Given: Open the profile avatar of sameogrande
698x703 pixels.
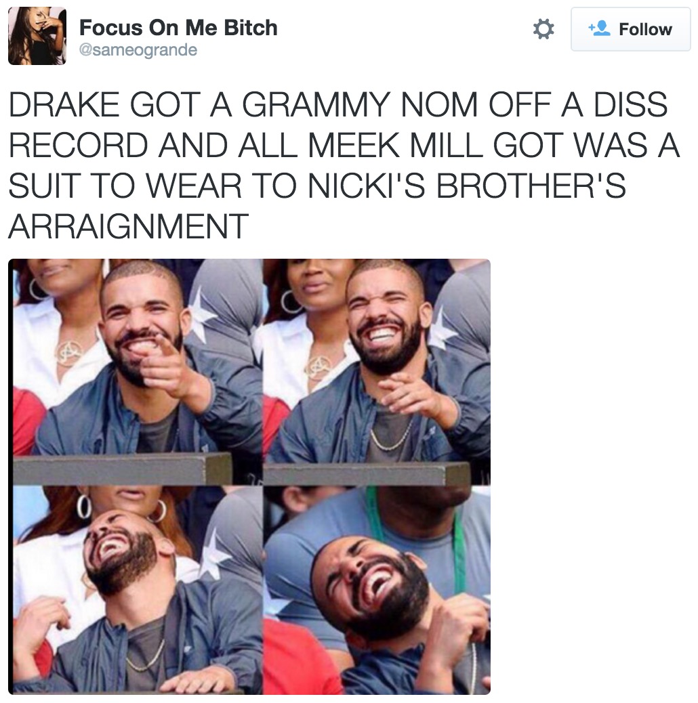Looking at the screenshot, I should [37, 36].
